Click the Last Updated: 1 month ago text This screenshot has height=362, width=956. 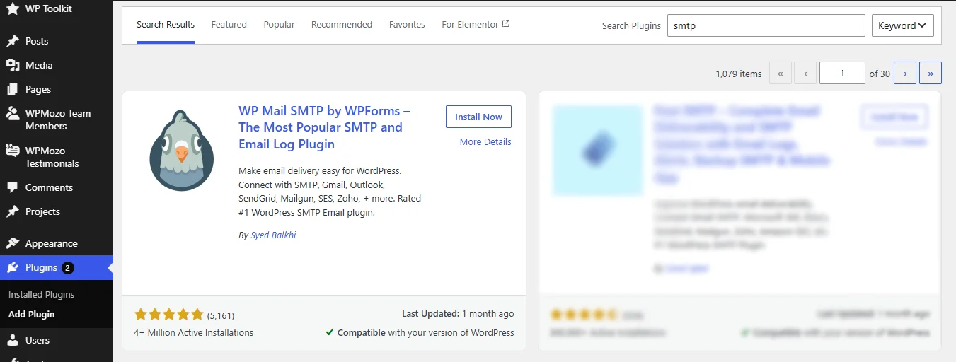click(458, 313)
